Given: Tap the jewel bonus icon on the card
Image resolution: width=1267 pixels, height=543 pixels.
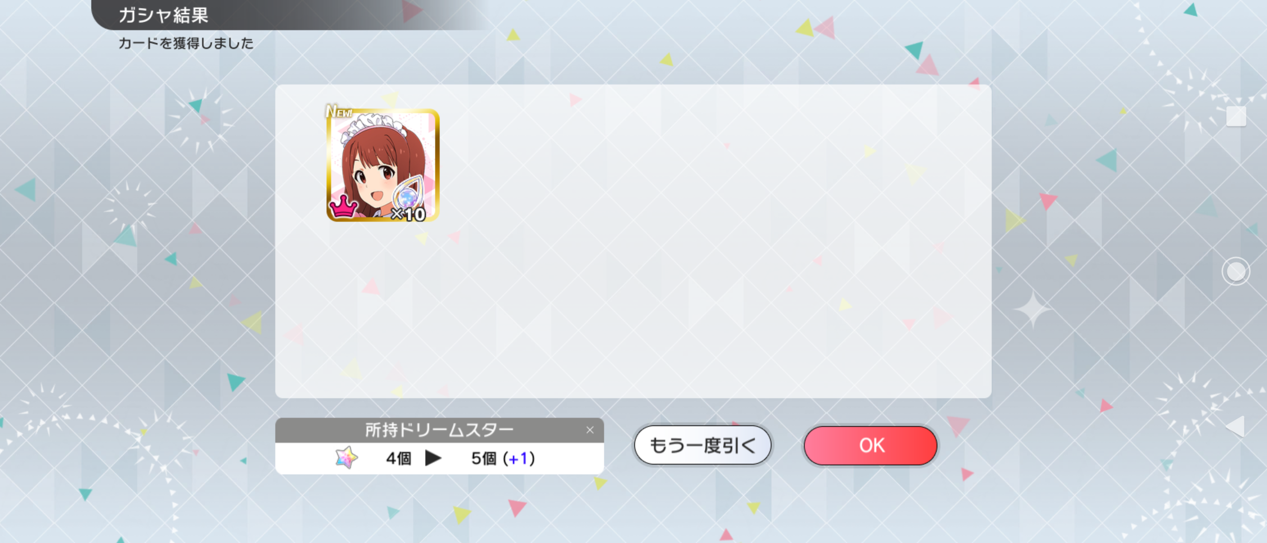Looking at the screenshot, I should (408, 191).
